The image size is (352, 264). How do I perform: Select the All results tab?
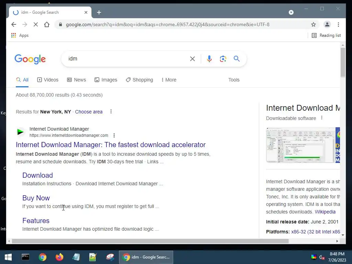pos(22,80)
